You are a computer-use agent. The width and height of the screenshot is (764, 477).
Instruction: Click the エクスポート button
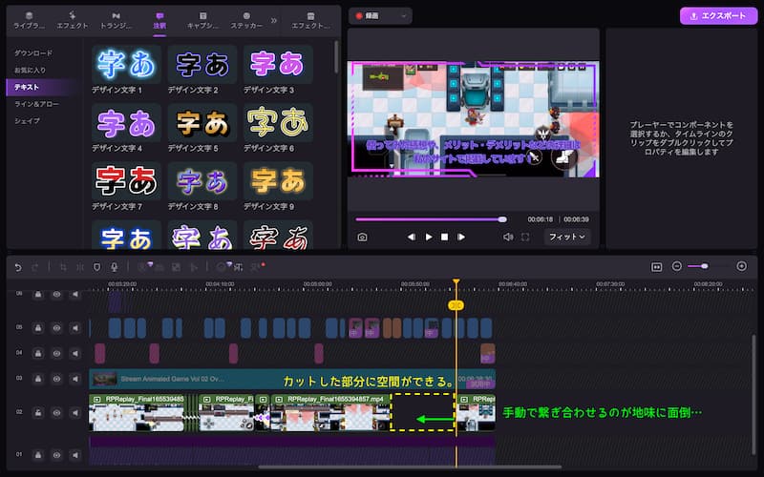click(718, 16)
